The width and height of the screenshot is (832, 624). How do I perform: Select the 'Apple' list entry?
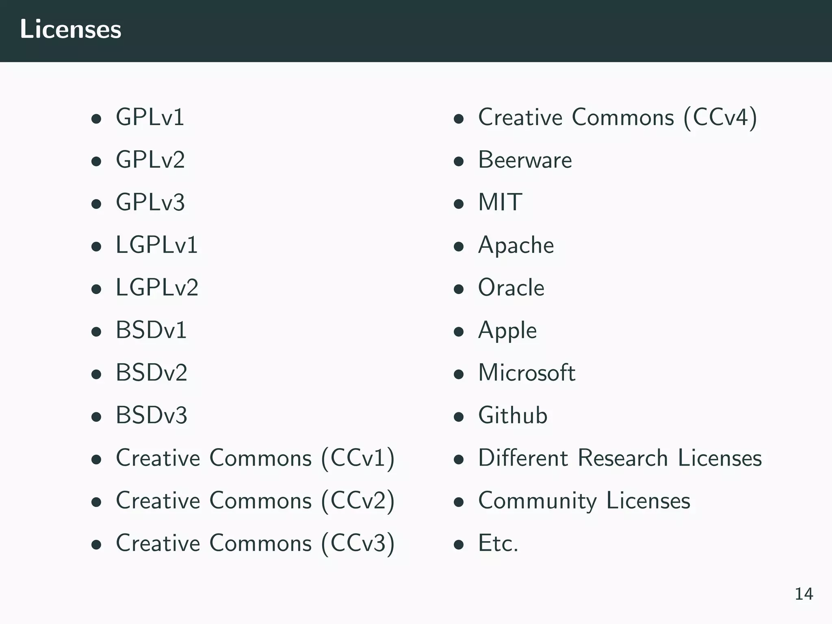click(x=507, y=331)
